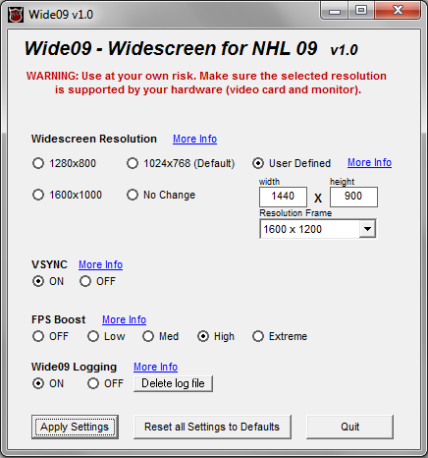The width and height of the screenshot is (428, 458).
Task: Disable Wide09 Logging with OFF
Action: [105, 383]
